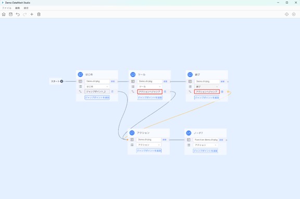This screenshot has height=199, width=300.
Task: Click the blue scene icon of 終了 node
Action: [x=190, y=75]
